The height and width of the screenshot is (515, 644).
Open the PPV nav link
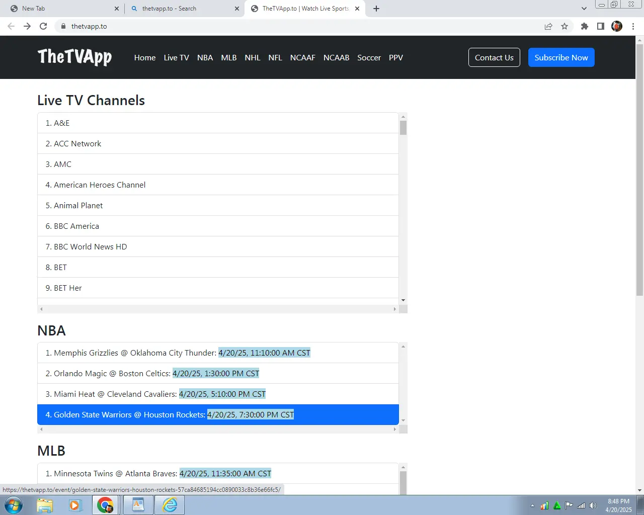click(x=396, y=57)
